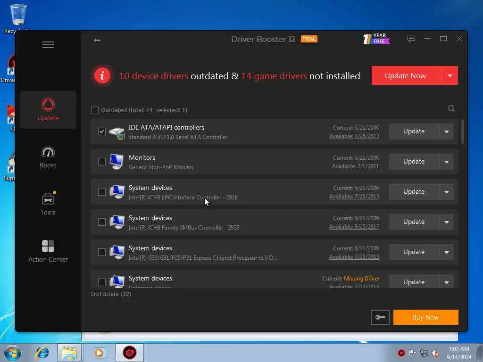
Task: Expand the UpToDate (22) section
Action: click(111, 294)
